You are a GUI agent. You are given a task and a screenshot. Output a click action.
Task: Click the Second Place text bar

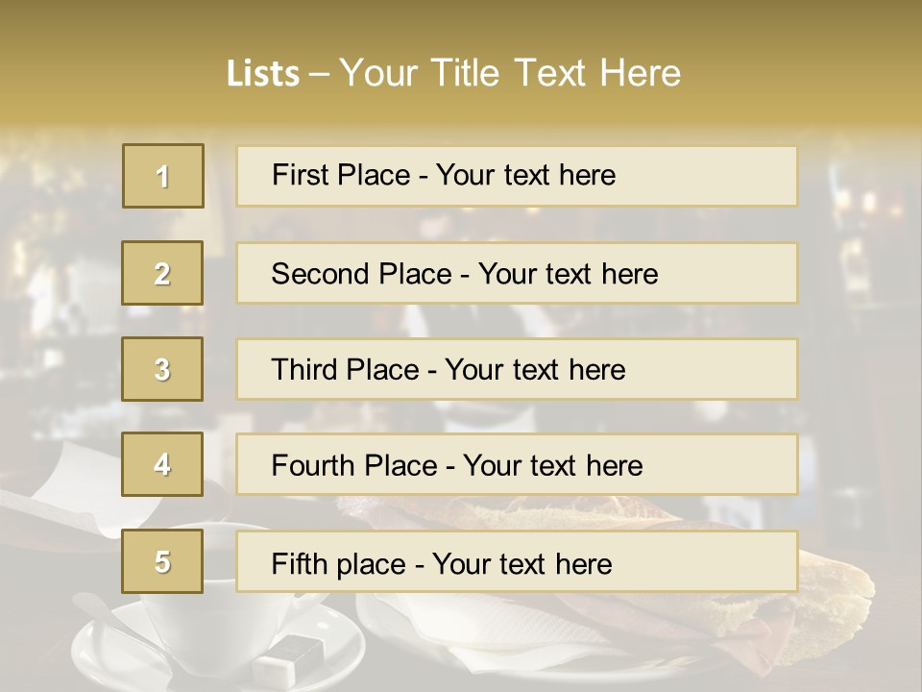[517, 273]
